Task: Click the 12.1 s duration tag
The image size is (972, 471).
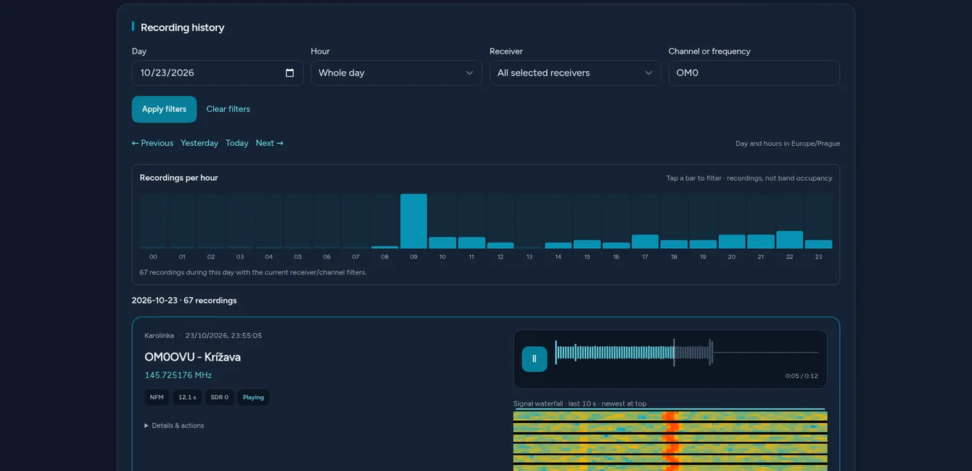Action: [x=187, y=397]
